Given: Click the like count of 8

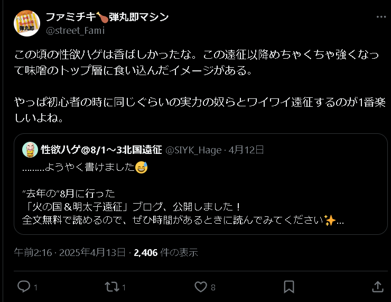Looking at the screenshot, I should pyautogui.click(x=213, y=287).
